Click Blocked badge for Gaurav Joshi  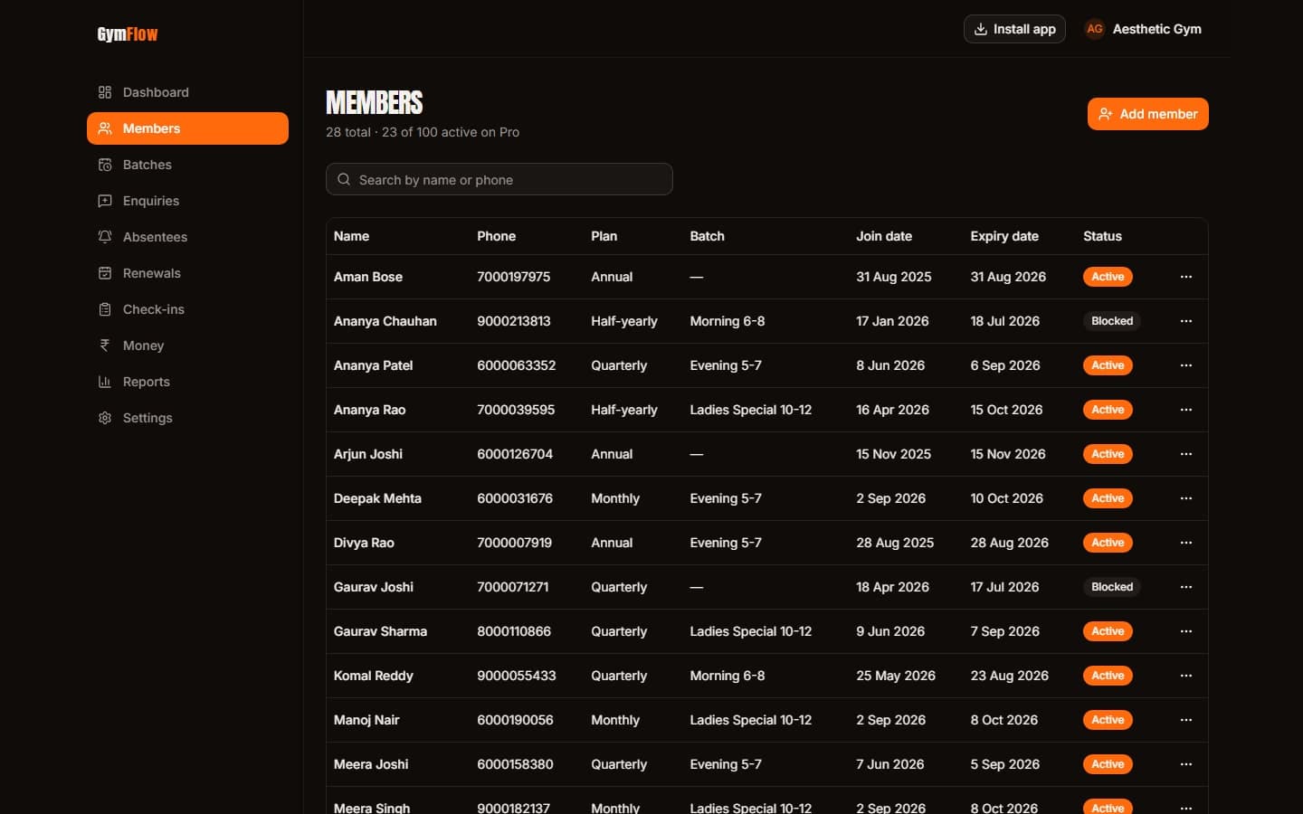(x=1112, y=587)
